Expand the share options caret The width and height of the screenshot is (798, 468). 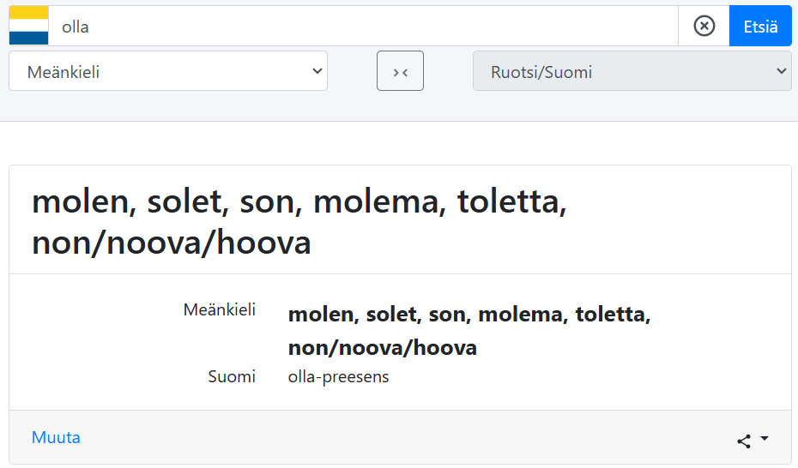point(765,439)
